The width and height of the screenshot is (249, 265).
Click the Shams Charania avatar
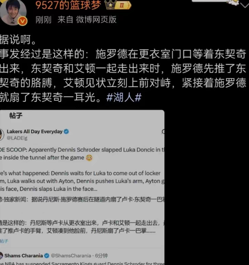click(1, 256)
